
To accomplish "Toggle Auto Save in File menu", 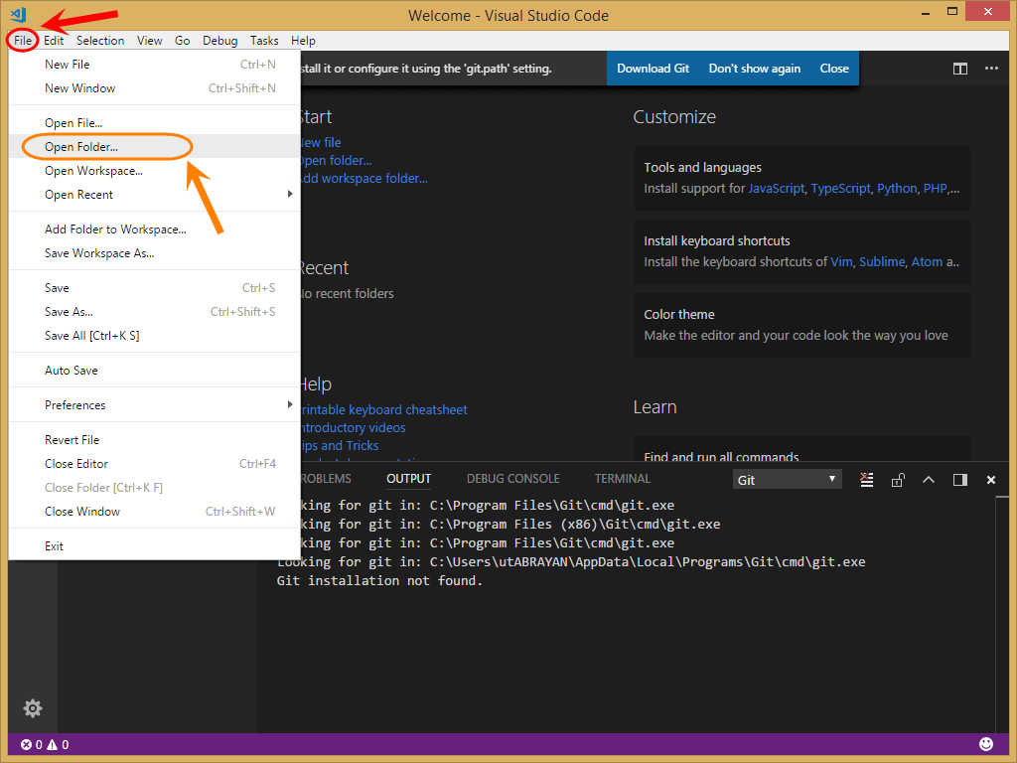I will (154, 370).
